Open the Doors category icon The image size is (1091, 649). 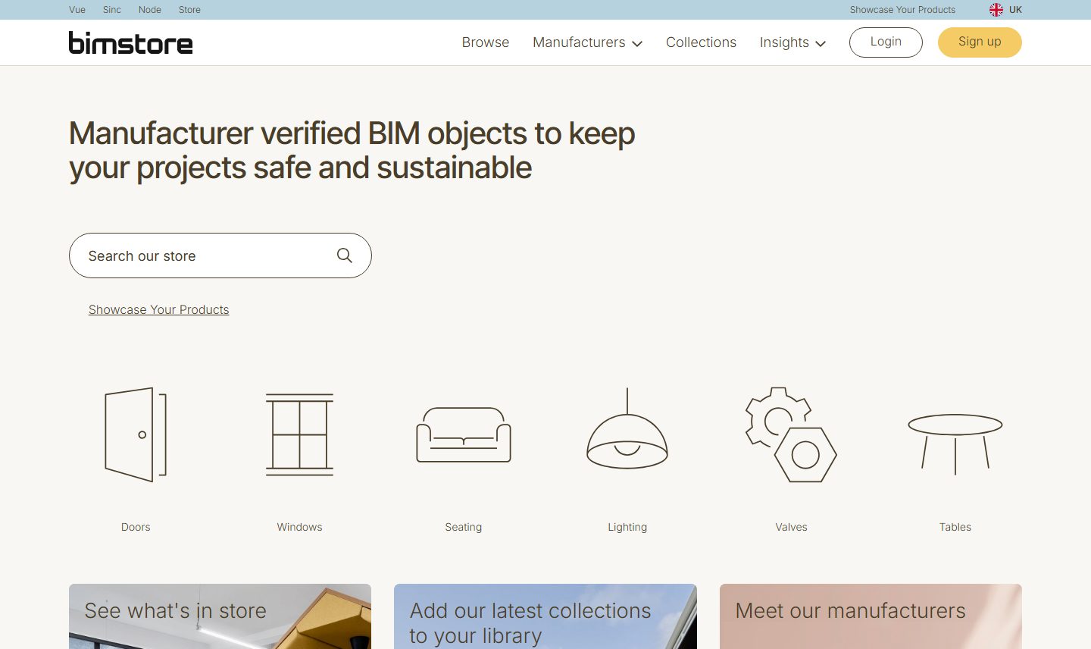click(136, 434)
